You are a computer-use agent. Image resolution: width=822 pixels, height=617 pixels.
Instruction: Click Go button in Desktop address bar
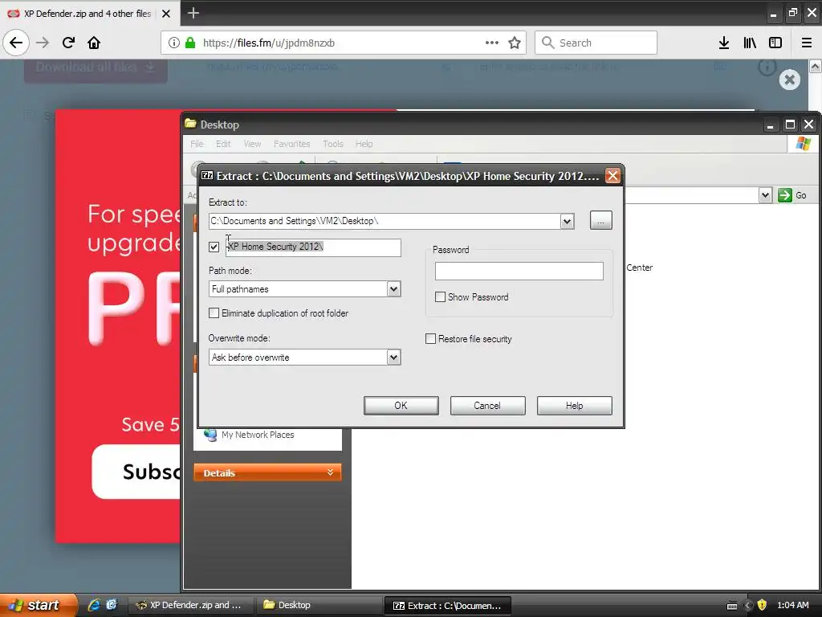(792, 195)
